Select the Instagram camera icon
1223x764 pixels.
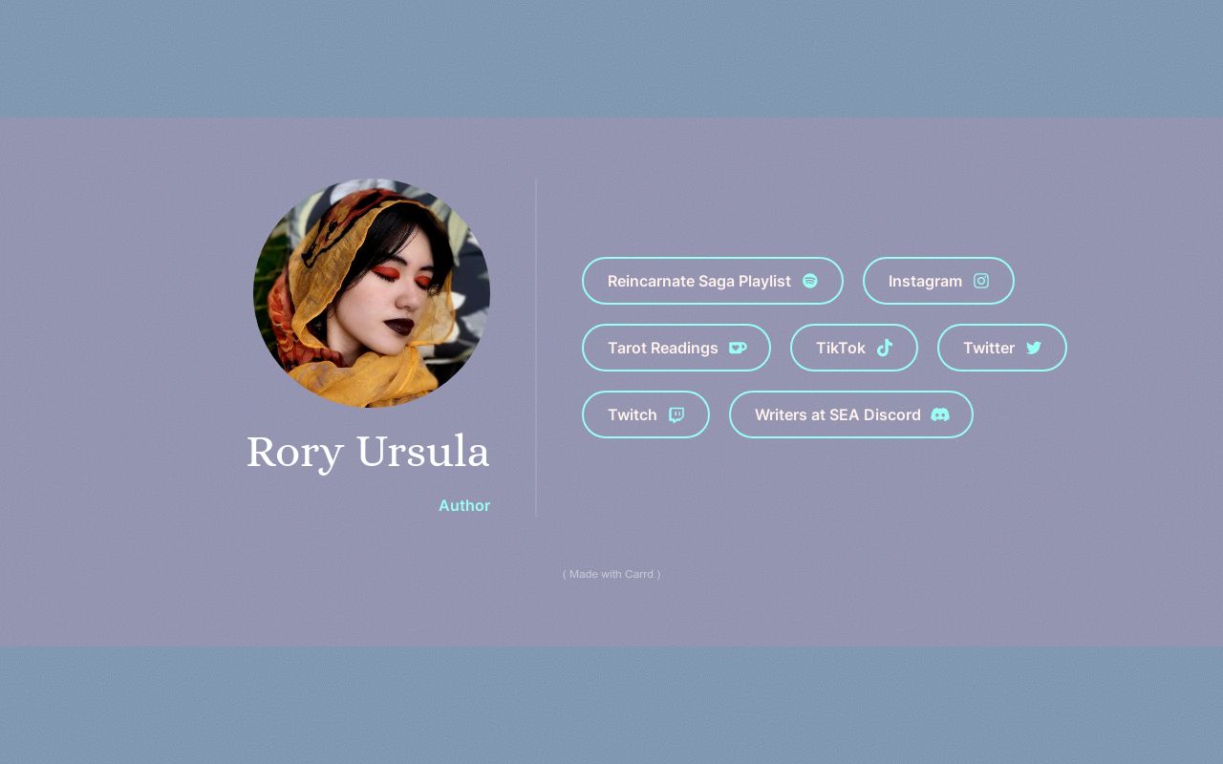tap(981, 281)
